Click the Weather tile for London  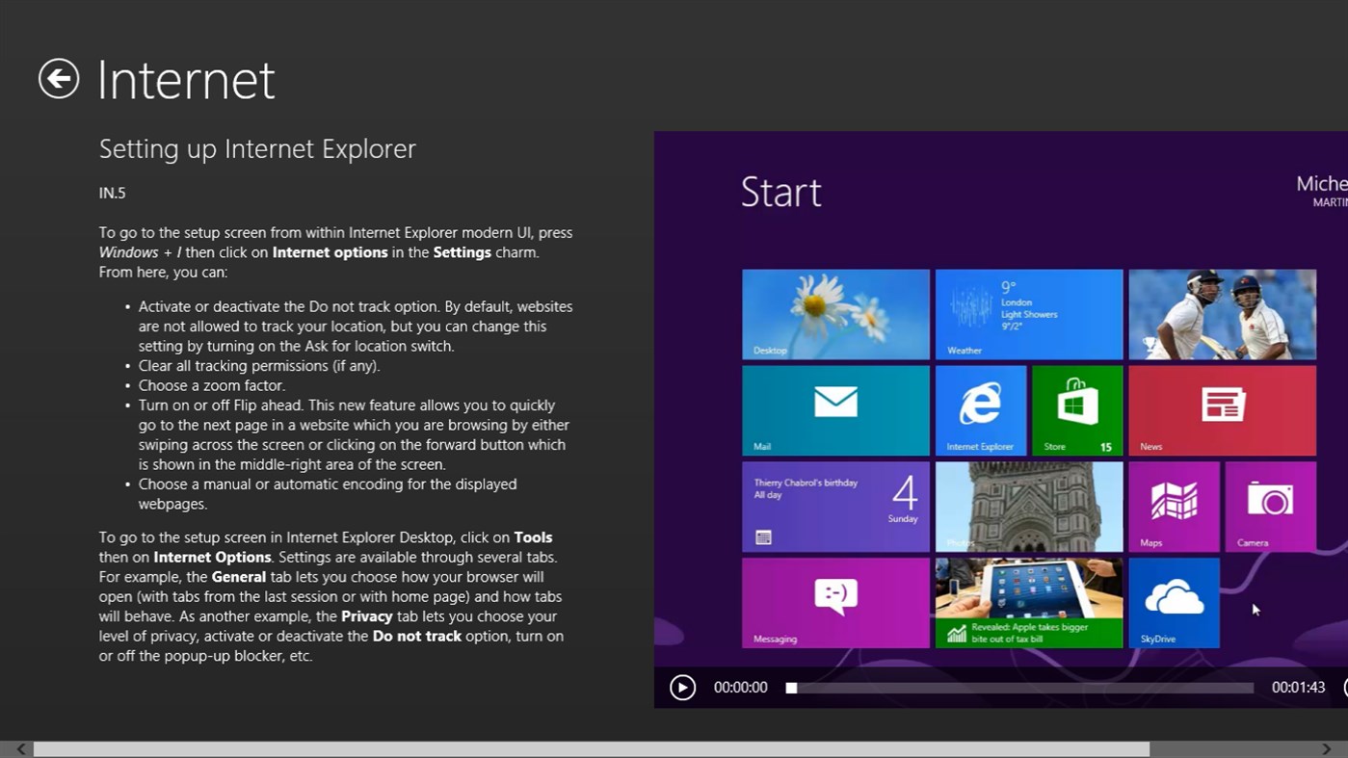pyautogui.click(x=1028, y=313)
